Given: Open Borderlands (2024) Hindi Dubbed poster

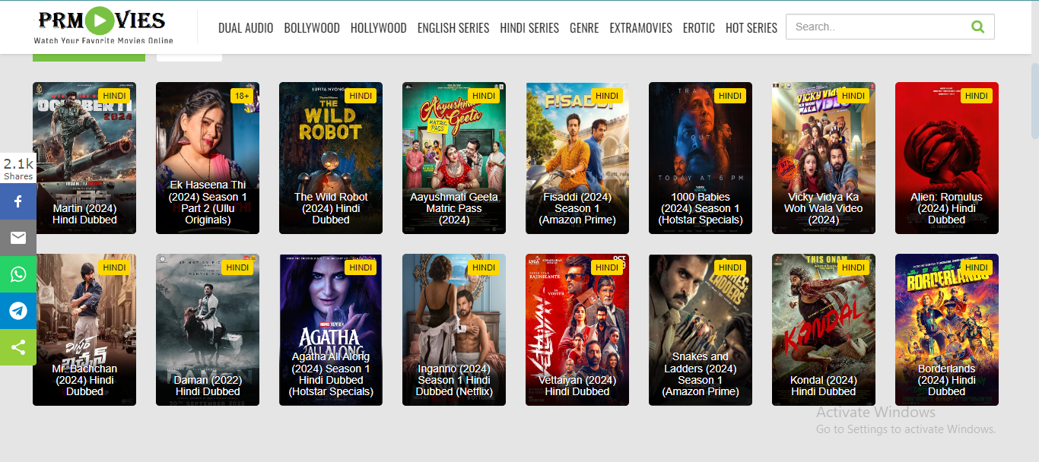Looking at the screenshot, I should click(947, 330).
